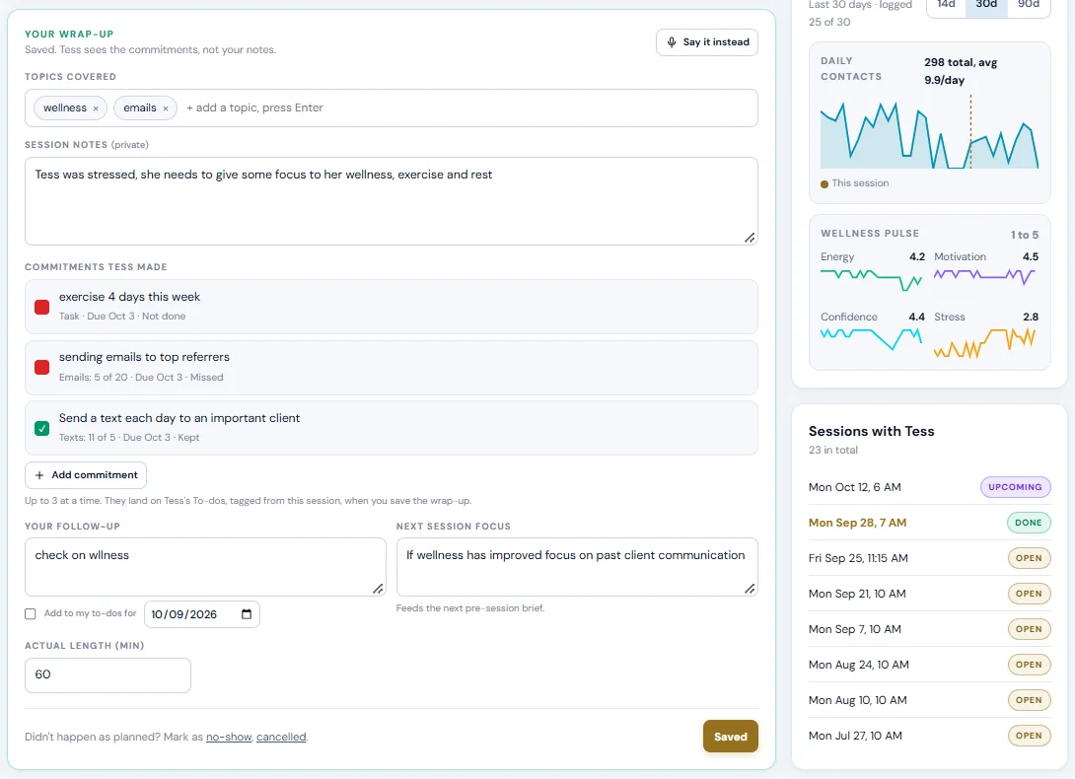Toggle the 'exercise 4 days this week' commitment checkbox
The height and width of the screenshot is (779, 1075).
41,307
